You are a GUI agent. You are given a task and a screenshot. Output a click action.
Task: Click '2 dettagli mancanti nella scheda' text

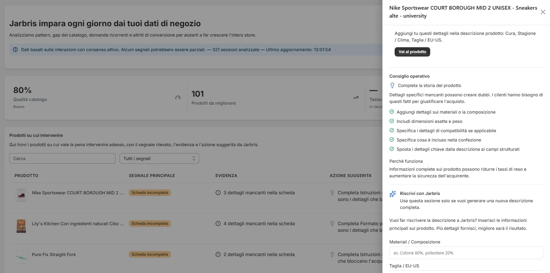pyautogui.click(x=259, y=254)
